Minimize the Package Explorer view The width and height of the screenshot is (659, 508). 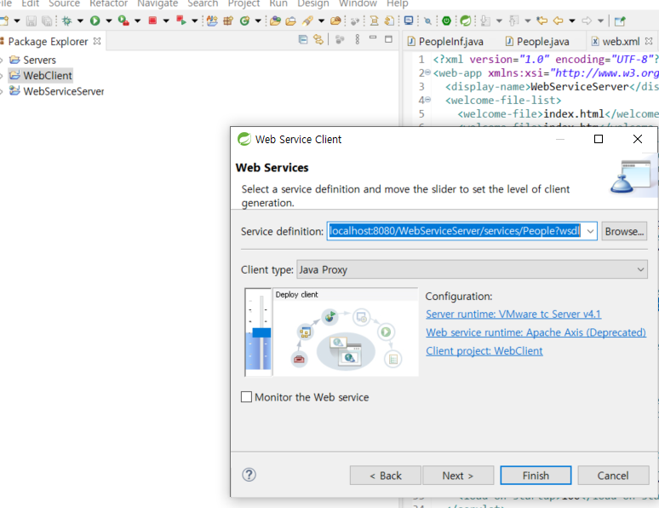click(373, 38)
